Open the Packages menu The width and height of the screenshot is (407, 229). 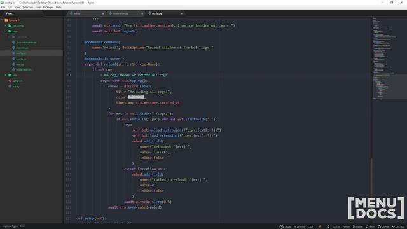(x=48, y=7)
